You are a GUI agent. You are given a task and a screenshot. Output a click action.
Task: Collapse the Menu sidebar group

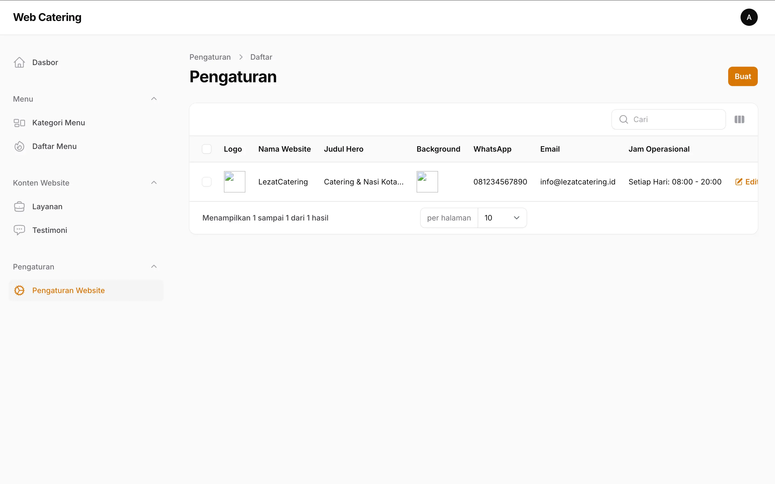pos(154,99)
